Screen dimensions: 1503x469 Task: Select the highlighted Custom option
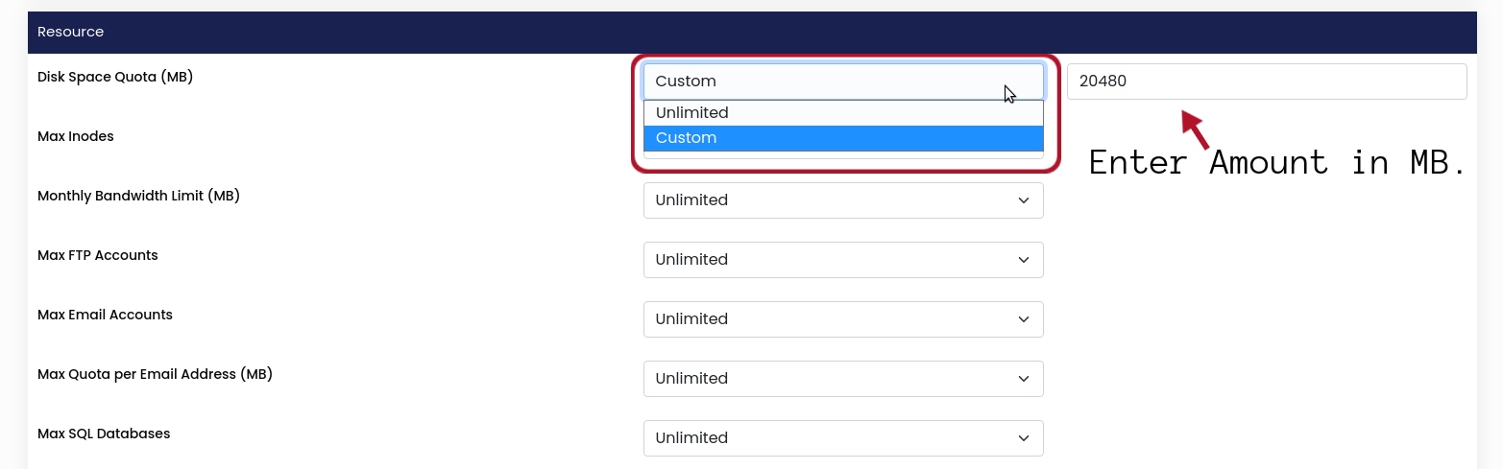(x=843, y=138)
